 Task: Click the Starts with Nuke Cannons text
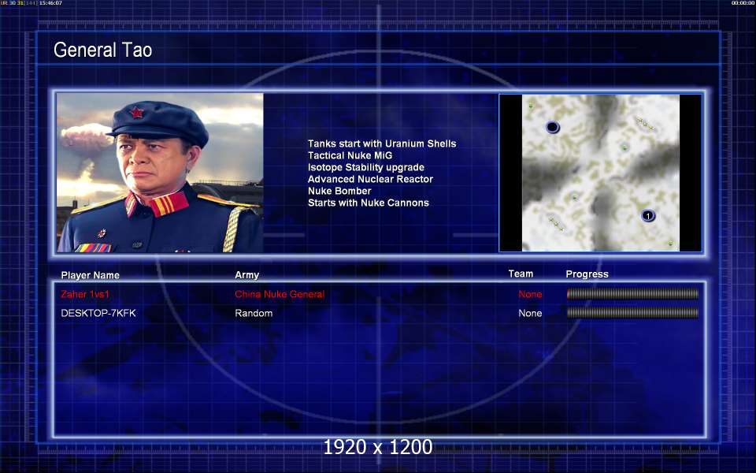369,203
